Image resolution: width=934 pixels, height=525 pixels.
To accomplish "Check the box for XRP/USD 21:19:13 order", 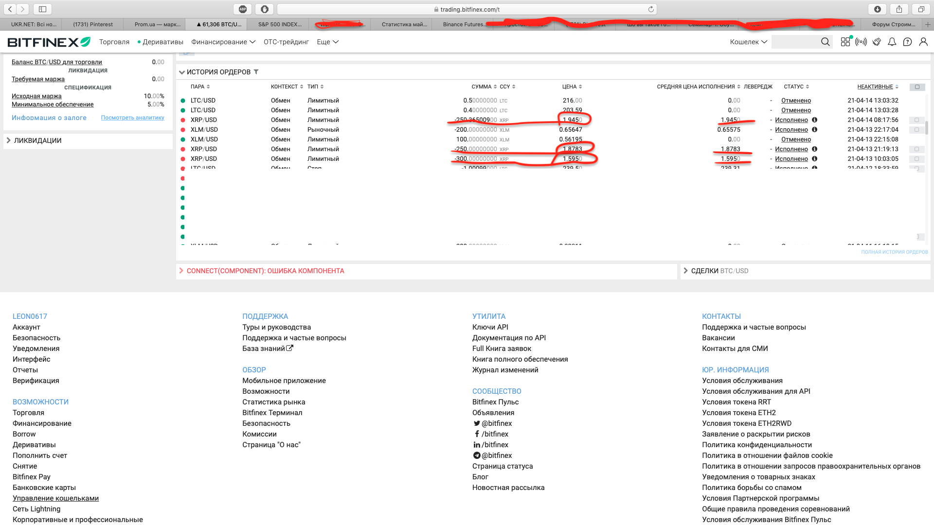I will point(916,149).
